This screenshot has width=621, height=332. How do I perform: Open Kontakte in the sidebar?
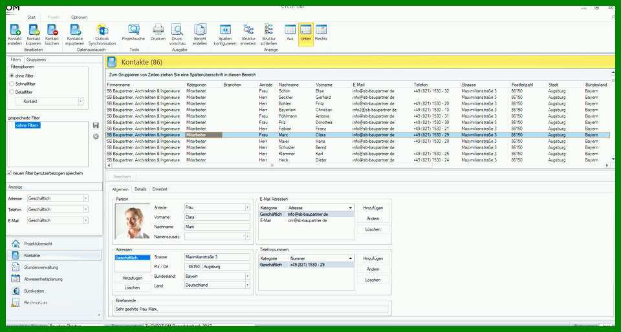pyautogui.click(x=54, y=255)
